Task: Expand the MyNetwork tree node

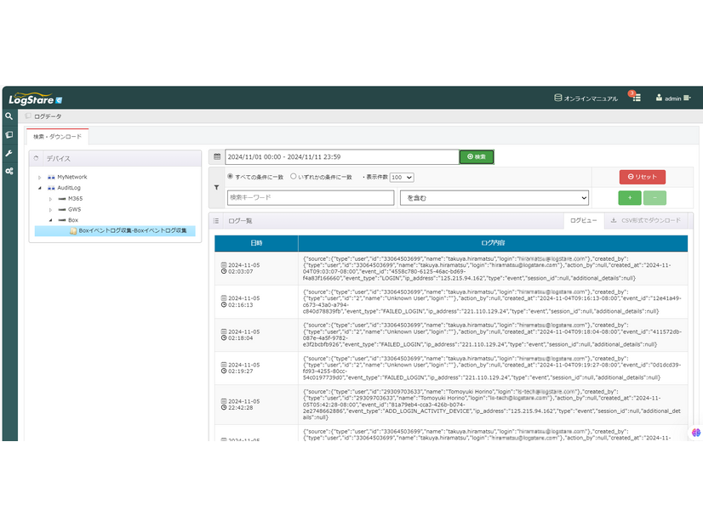Action: pos(39,177)
